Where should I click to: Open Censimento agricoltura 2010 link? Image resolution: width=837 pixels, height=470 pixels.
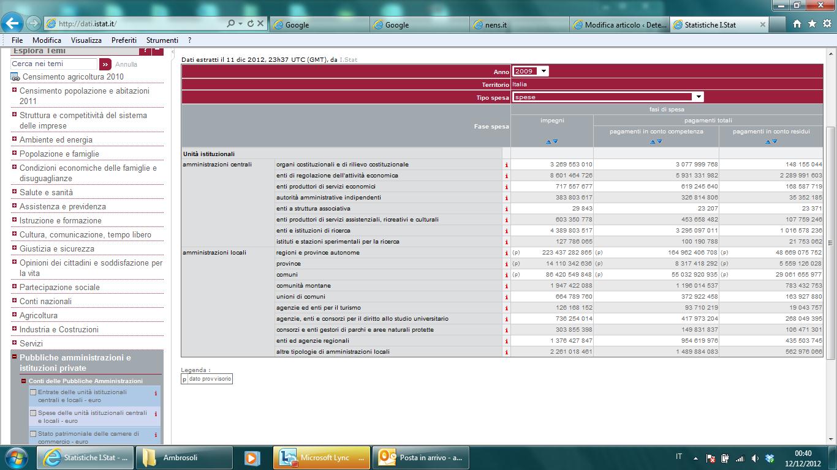tap(73, 76)
